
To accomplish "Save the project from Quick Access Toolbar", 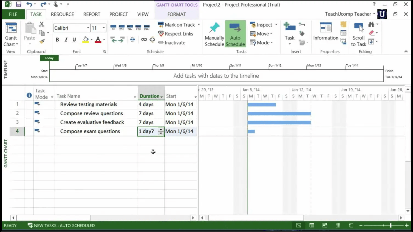I will pos(19,4).
